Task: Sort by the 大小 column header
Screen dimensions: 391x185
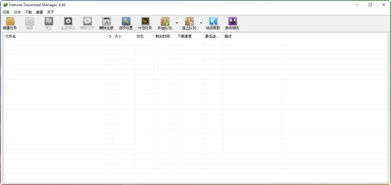Action: (x=124, y=36)
